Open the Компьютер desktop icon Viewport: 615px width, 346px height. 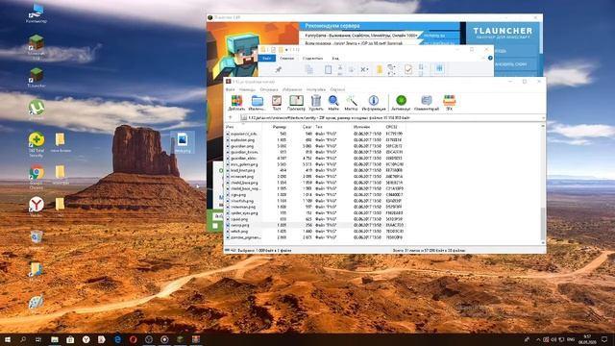[x=37, y=14]
